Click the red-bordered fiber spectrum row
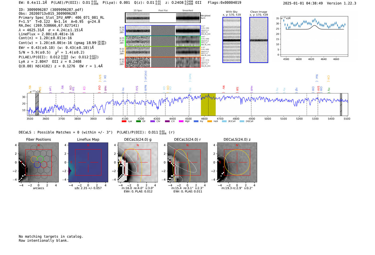Image resolution: width=375 pixels, height=255 pixels. tap(163, 62)
